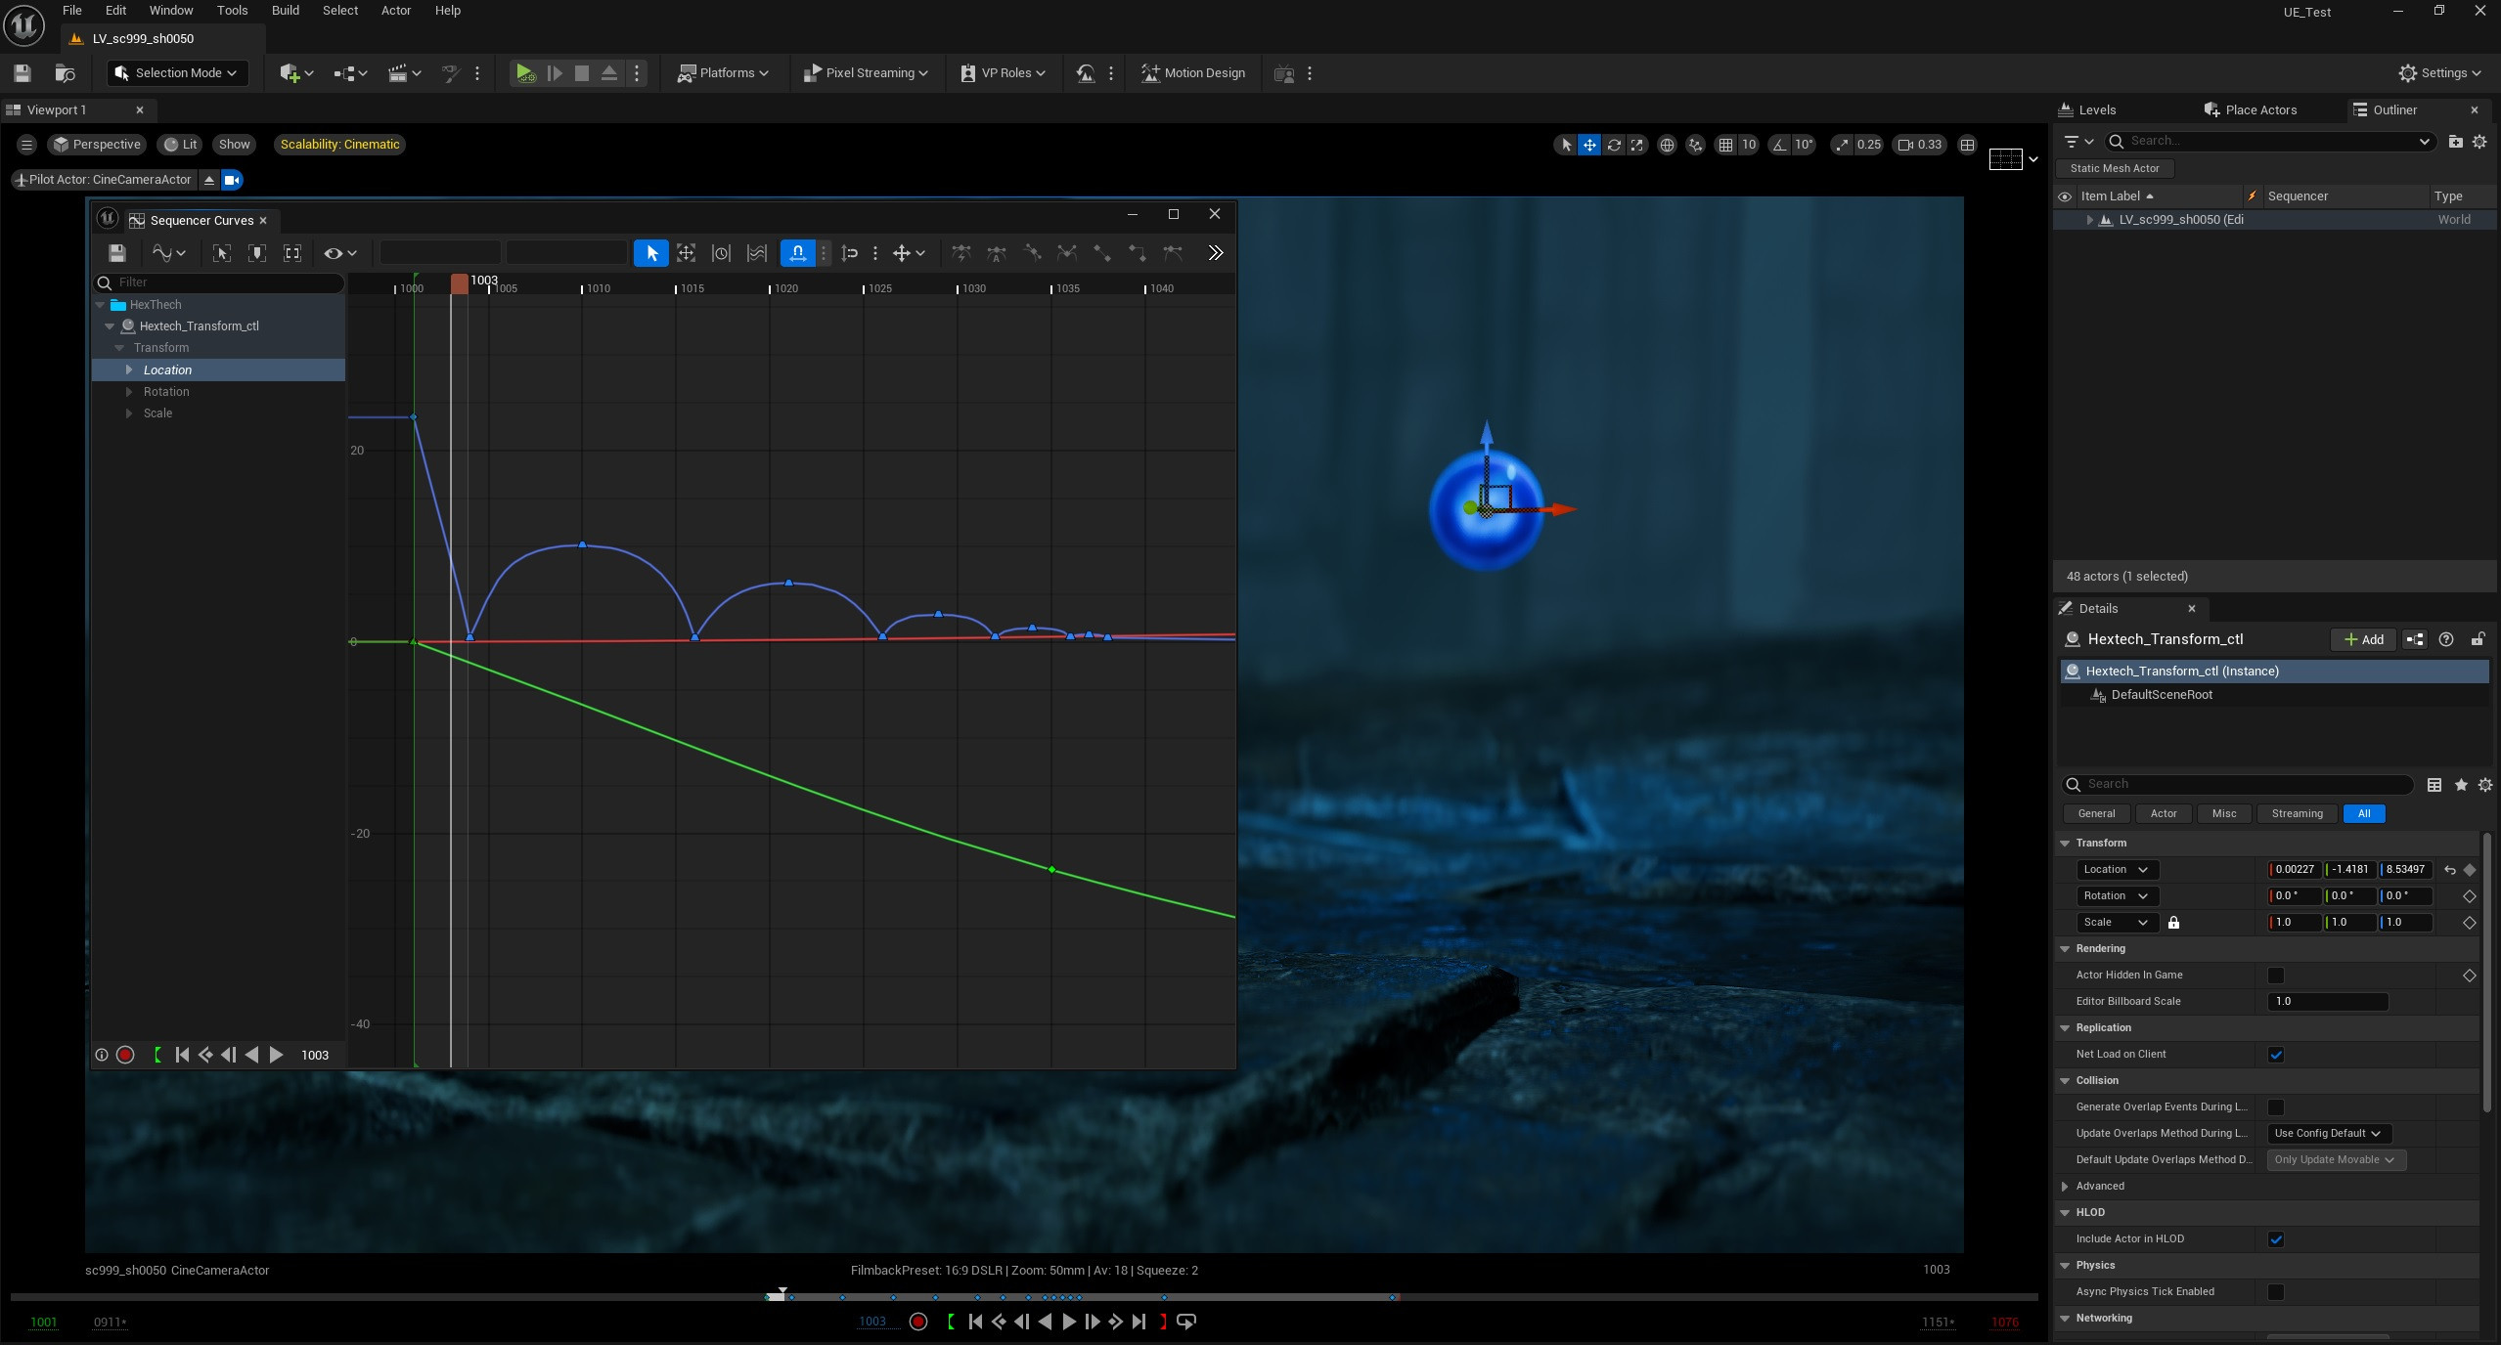Click the Perspective viewport button
Viewport: 2501px width, 1345px height.
(97, 145)
